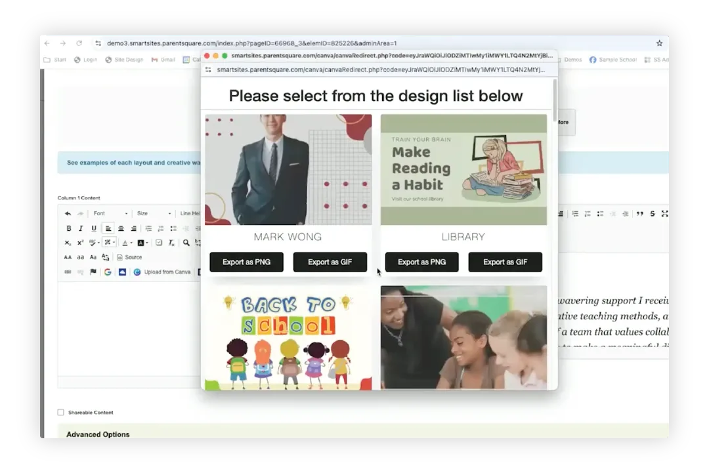Toggle Bold formatting in the editor
Image resolution: width=709 pixels, height=473 pixels.
coord(68,228)
